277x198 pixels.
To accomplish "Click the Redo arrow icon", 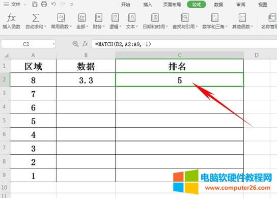I will click(62, 4).
